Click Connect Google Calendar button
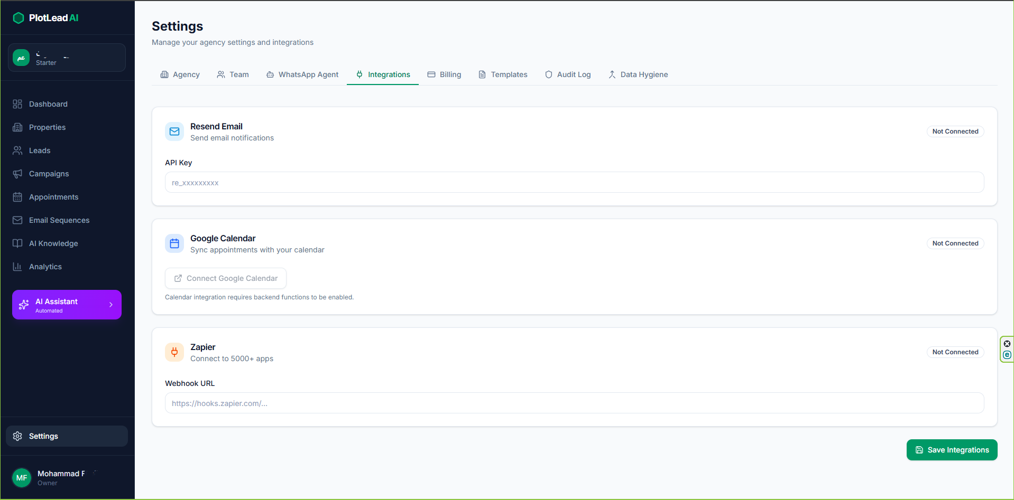 [x=226, y=278]
